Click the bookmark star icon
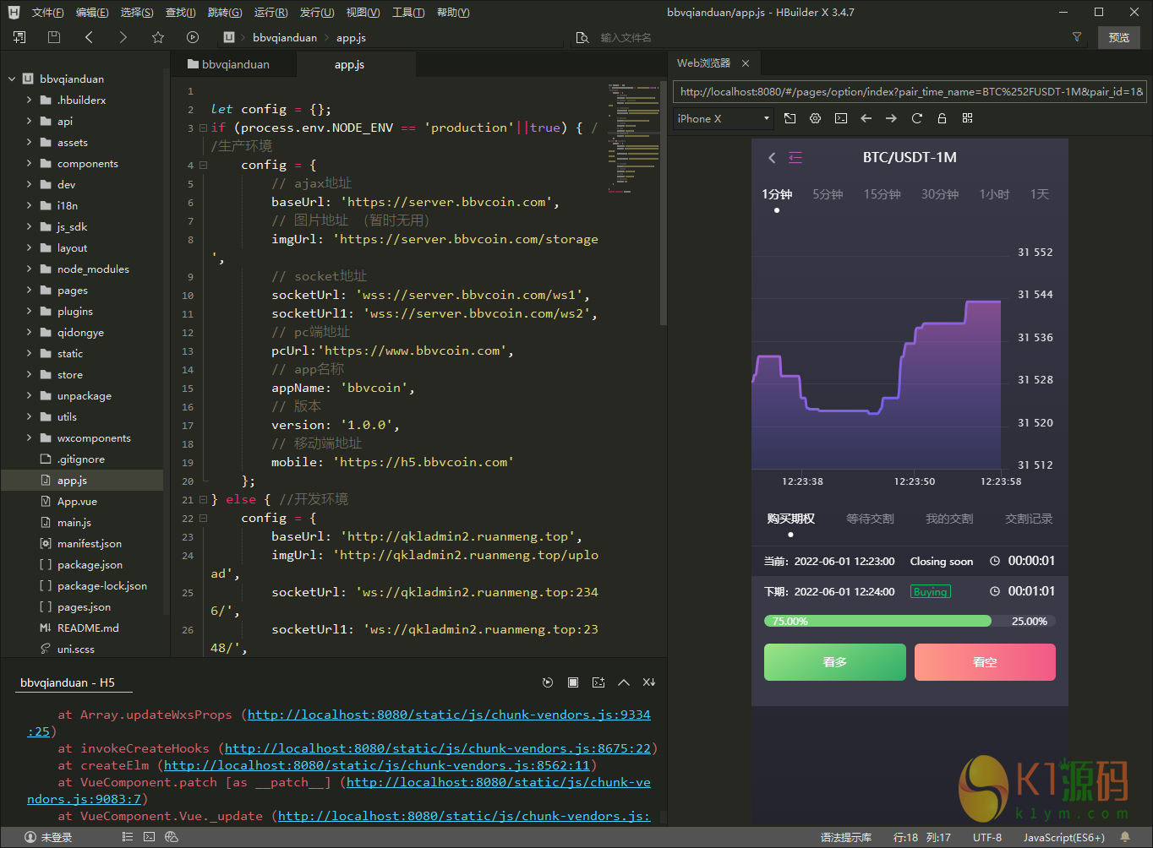1153x848 pixels. [158, 37]
